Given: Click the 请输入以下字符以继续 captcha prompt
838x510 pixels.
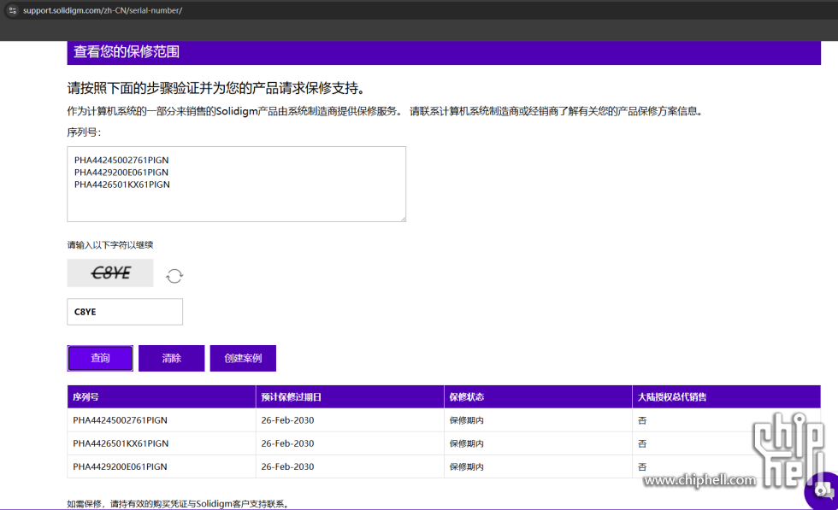Looking at the screenshot, I should point(110,245).
